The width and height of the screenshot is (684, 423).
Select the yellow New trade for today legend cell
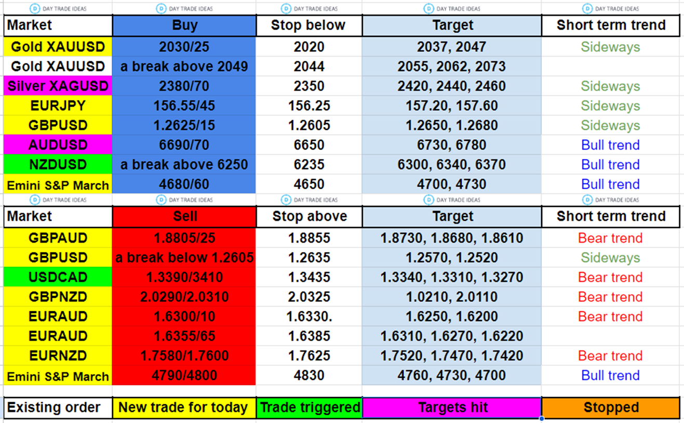pos(184,408)
